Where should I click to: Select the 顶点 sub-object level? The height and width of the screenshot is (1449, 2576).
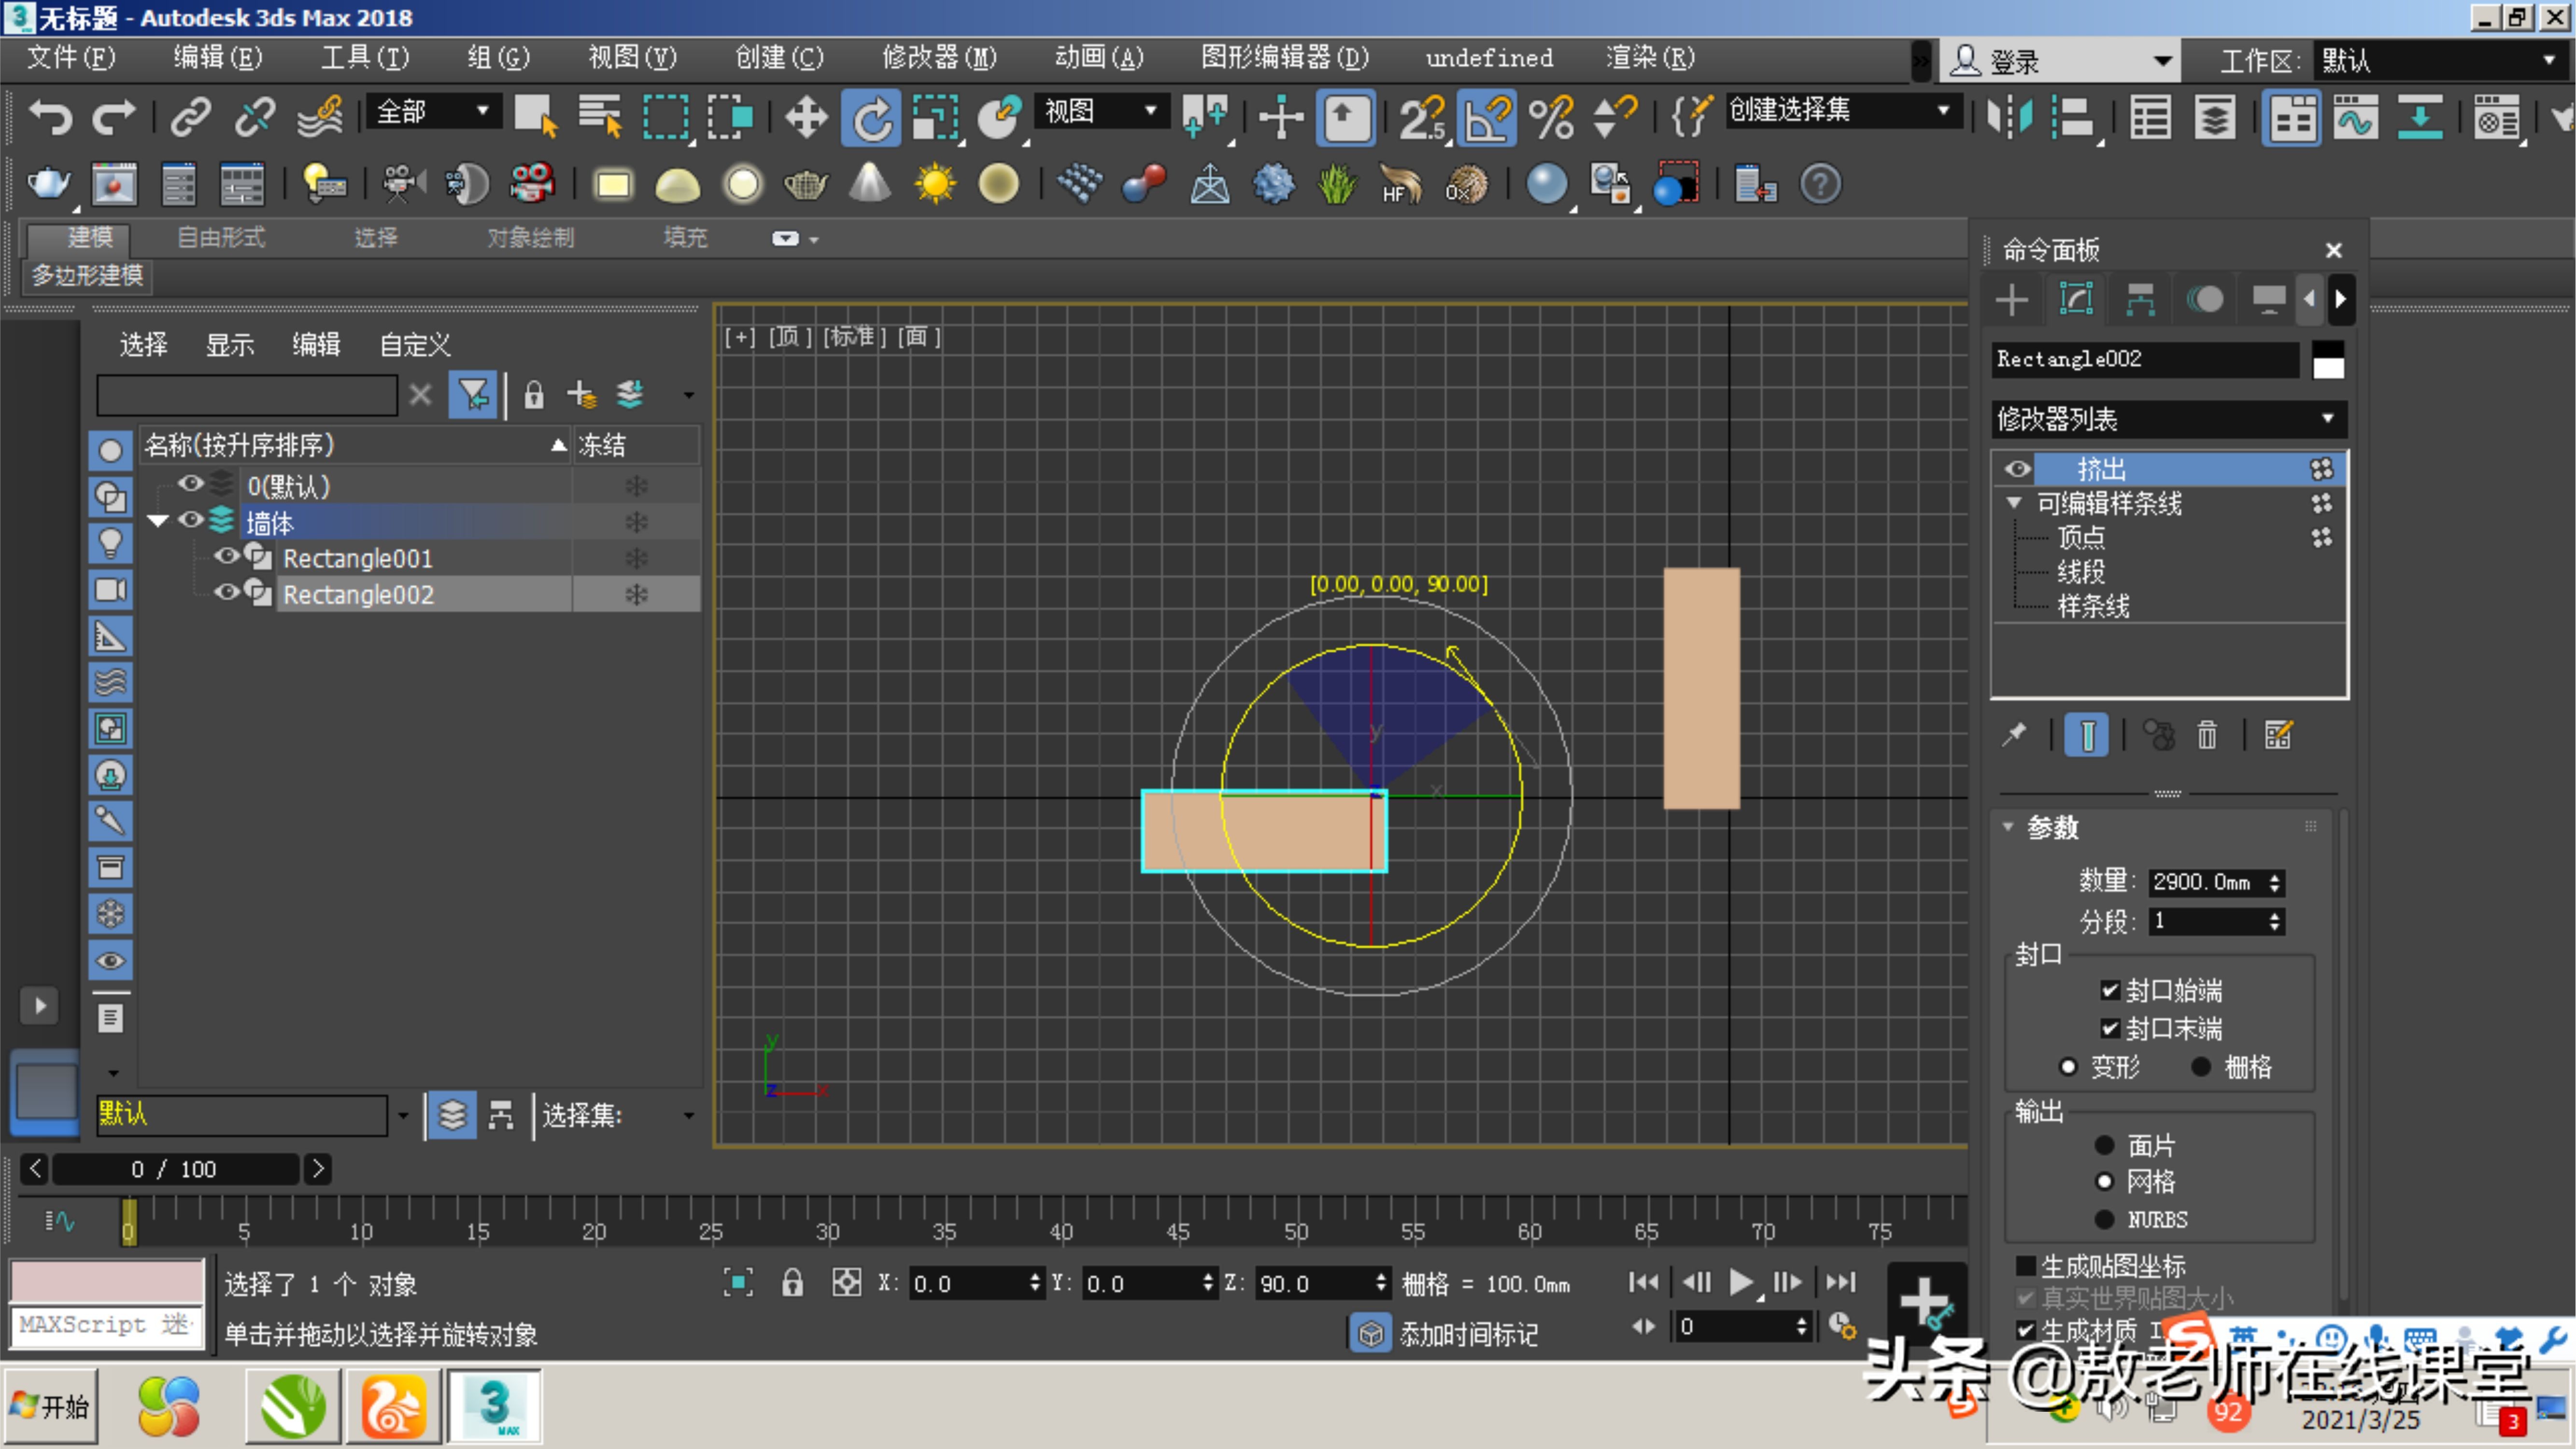click(2081, 537)
